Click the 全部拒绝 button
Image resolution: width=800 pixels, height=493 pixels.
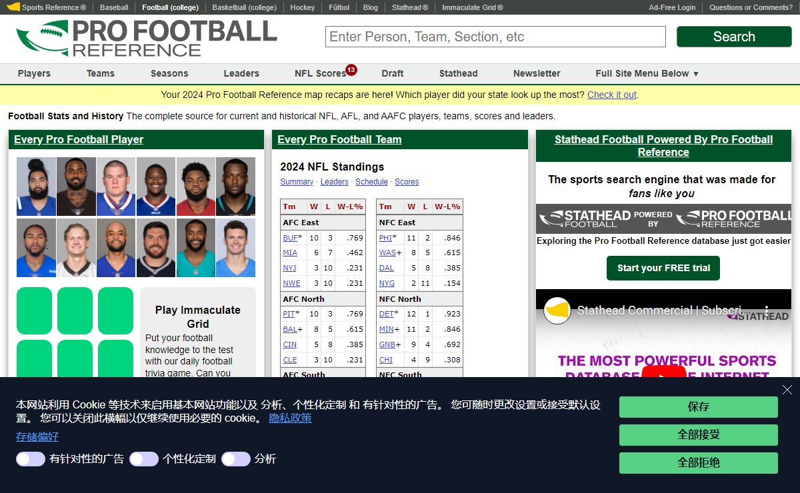point(699,463)
